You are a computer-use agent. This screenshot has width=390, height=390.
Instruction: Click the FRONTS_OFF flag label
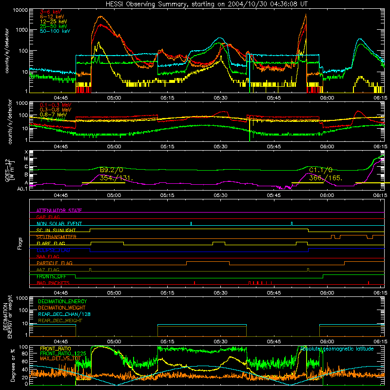[x=51, y=276]
